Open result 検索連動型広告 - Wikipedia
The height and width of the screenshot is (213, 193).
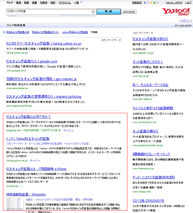click(26, 195)
